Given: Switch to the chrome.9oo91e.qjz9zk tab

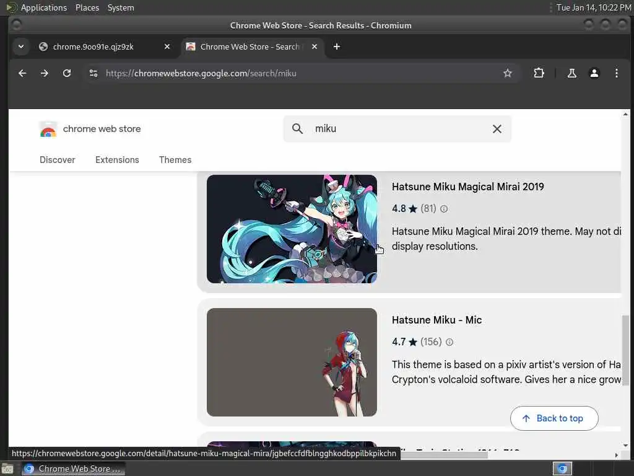Looking at the screenshot, I should coord(105,46).
